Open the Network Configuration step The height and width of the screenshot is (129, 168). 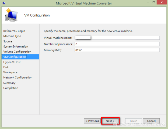click(x=18, y=77)
